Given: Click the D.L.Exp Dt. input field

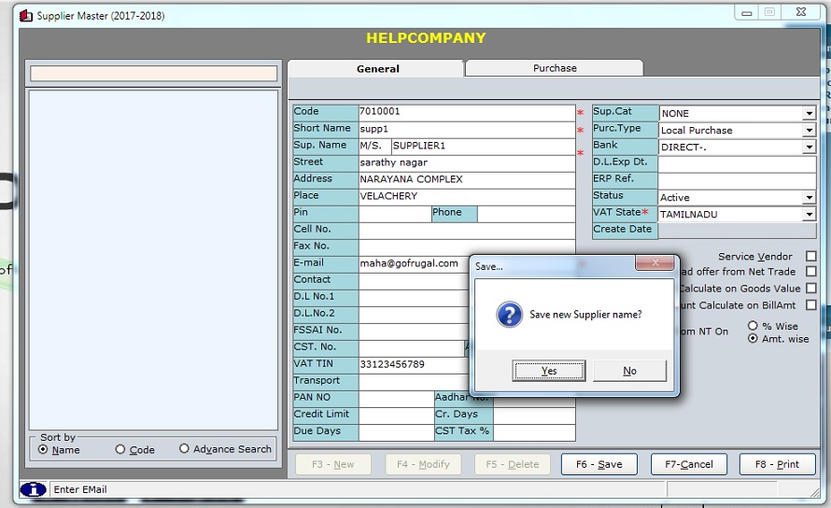Looking at the screenshot, I should click(737, 163).
